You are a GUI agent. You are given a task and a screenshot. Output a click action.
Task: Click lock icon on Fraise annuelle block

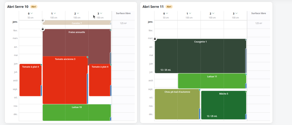(x=43, y=29)
